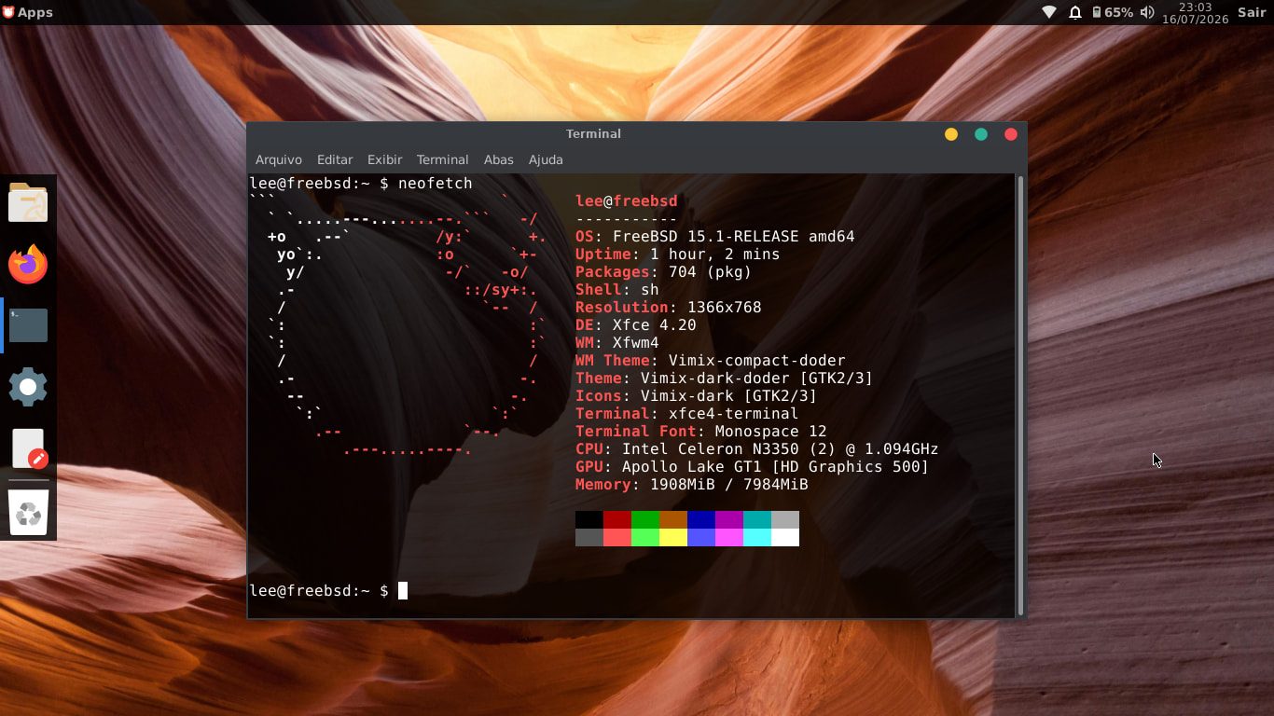
Task: Open the Arquivo menu
Action: point(279,159)
